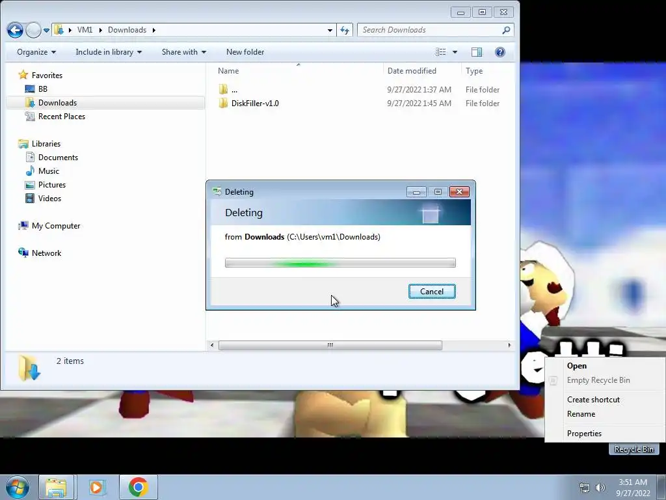Sort by the Name column header
The height and width of the screenshot is (500, 666).
tap(228, 71)
